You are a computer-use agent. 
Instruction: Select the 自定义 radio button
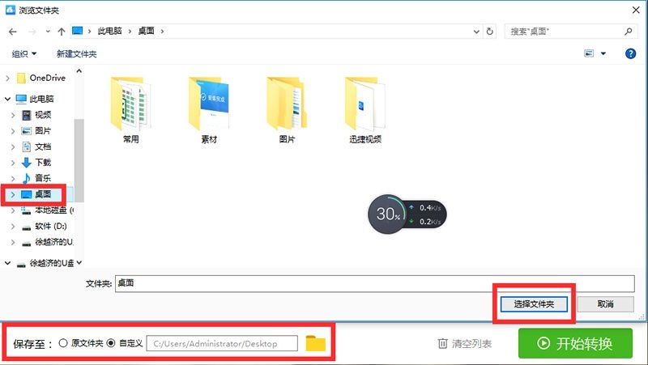click(x=111, y=343)
